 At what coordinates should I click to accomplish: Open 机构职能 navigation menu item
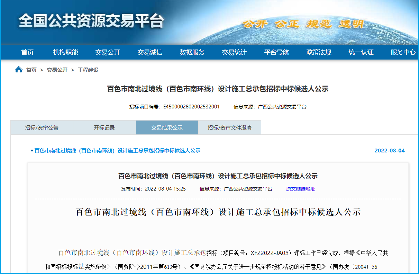(65, 52)
